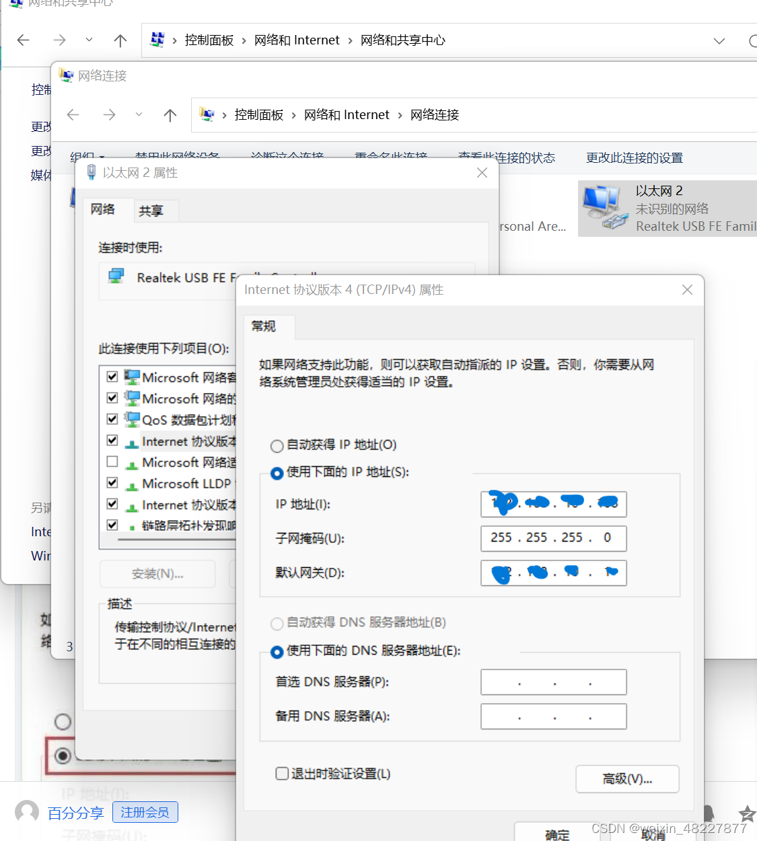
Task: Click the Realtek USB FE adapter icon
Action: [x=116, y=276]
